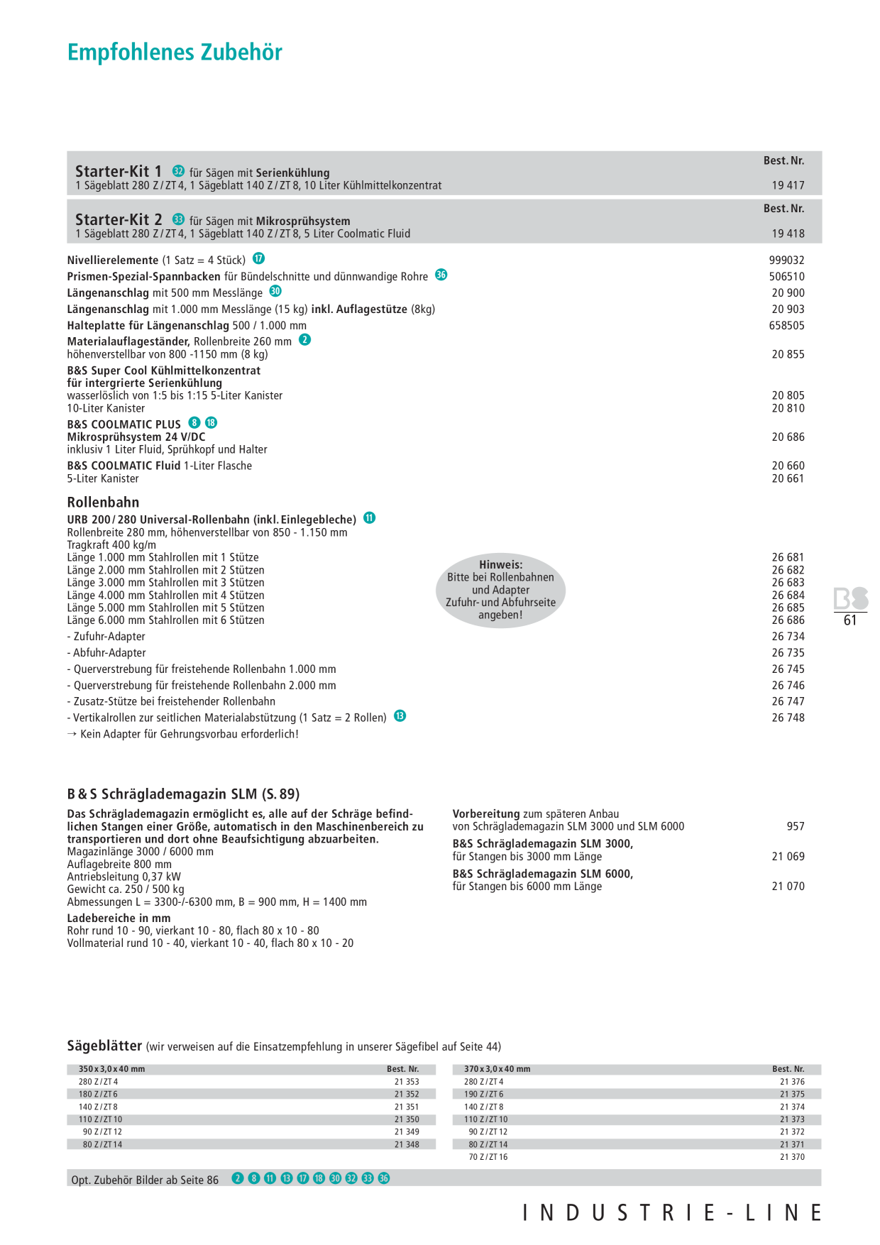Click 'B&S Schräglademagazin SLM (S. 89)' heading
This screenshot has height=1245, width=880.
183,794
